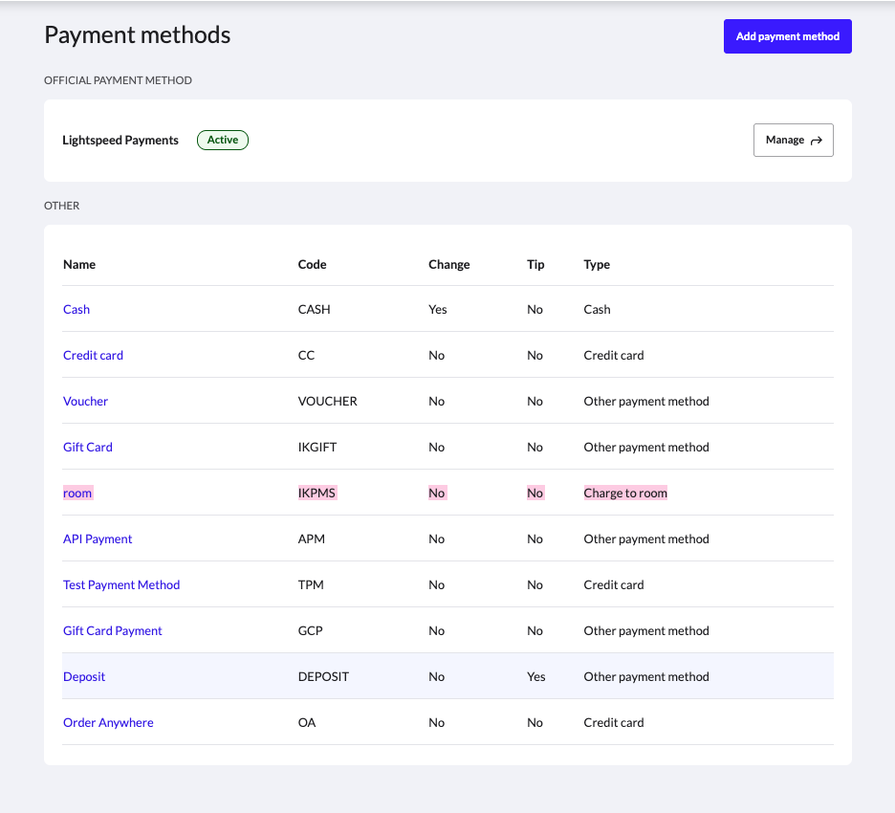Click the Name column header
Screen dimensions: 895x813
79,264
